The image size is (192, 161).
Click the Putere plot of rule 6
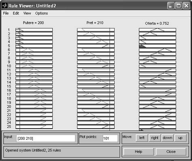[x=34, y=50]
